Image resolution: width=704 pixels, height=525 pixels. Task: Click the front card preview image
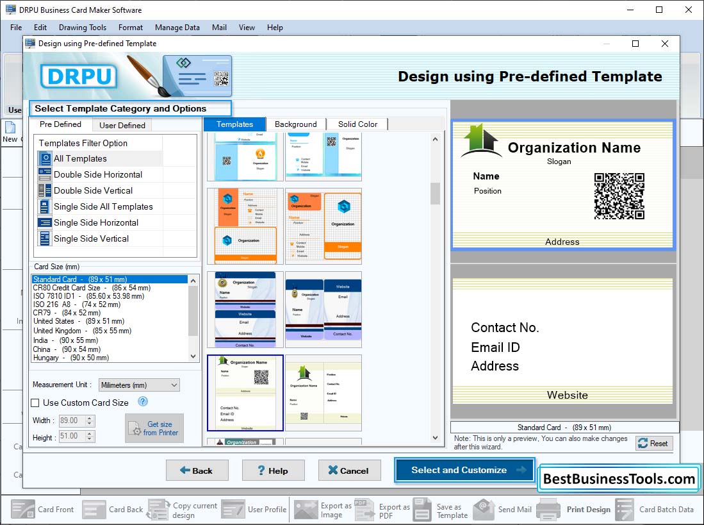(563, 185)
